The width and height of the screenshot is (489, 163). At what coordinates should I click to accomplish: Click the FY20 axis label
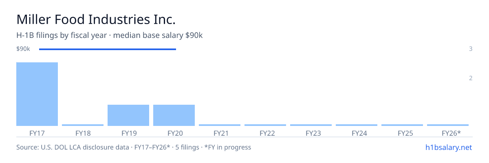point(174,133)
